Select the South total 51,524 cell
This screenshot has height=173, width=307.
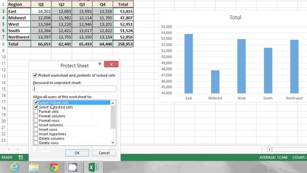[x=123, y=31]
